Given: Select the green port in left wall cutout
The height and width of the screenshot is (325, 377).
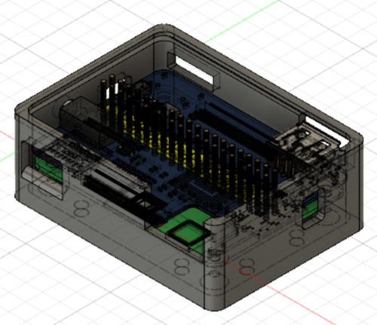Looking at the screenshot, I should [x=48, y=169].
